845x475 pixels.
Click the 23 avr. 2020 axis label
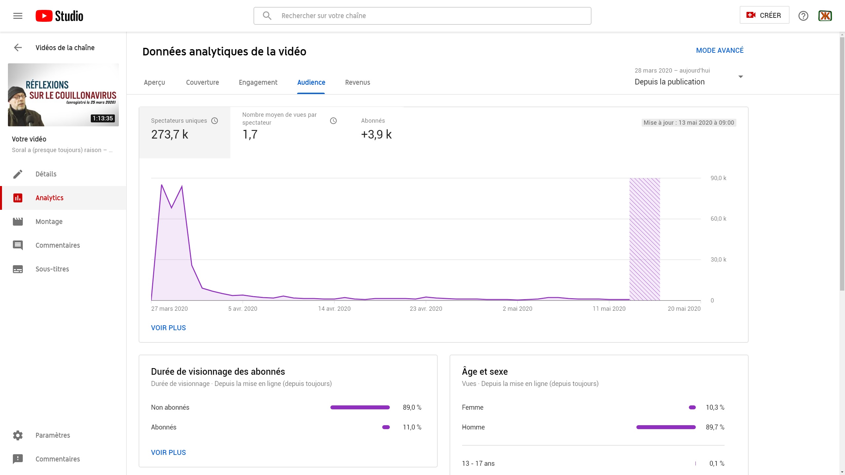pyautogui.click(x=426, y=309)
